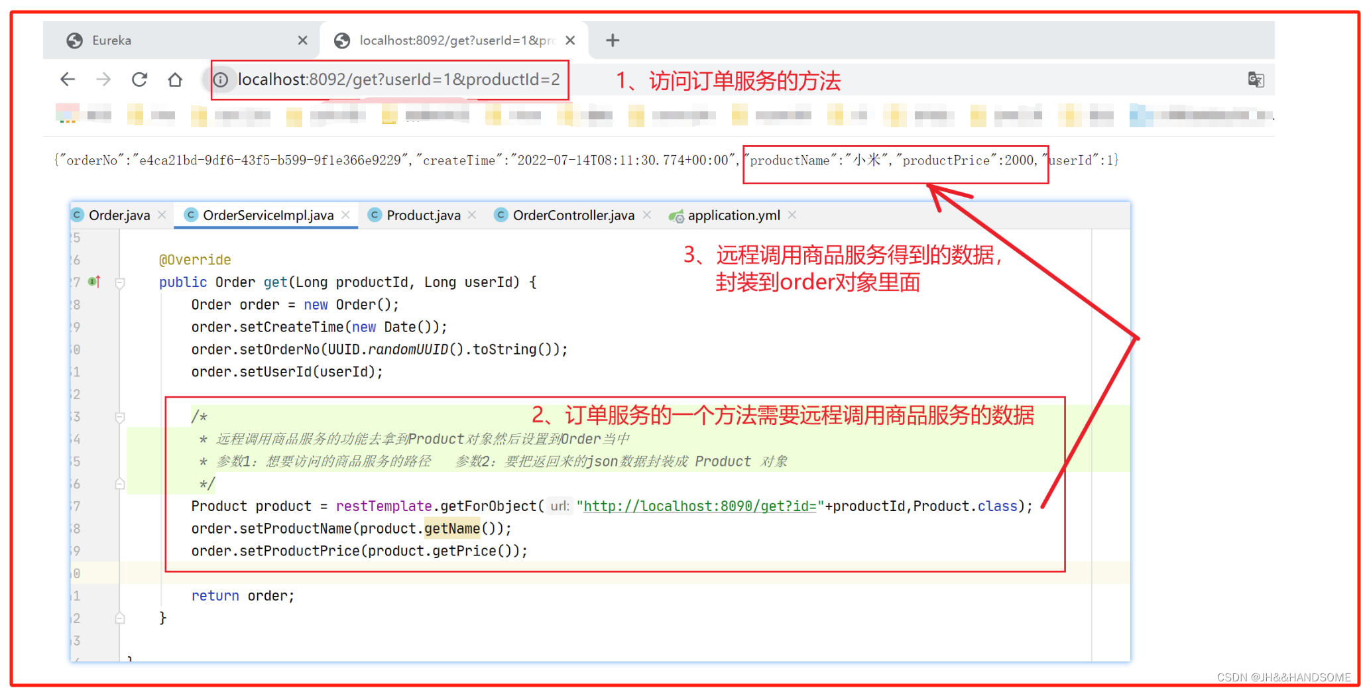The width and height of the screenshot is (1361, 688).
Task: Go back with the browser back arrow
Action: 68,80
